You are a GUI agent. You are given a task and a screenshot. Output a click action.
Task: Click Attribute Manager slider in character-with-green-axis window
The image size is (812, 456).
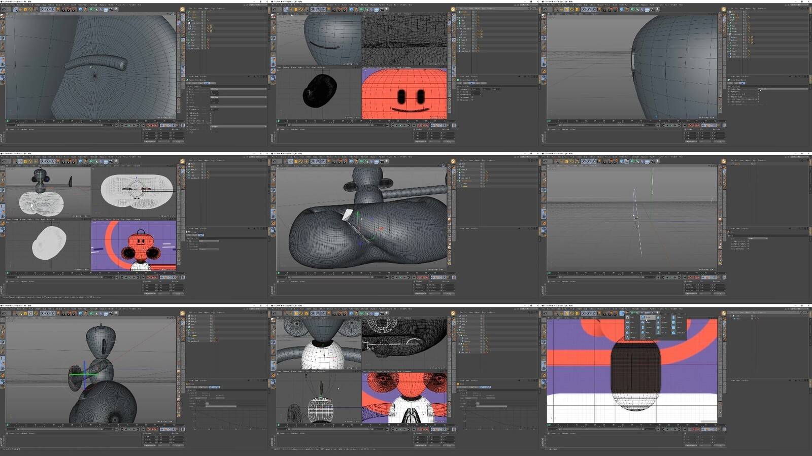[x=221, y=406]
